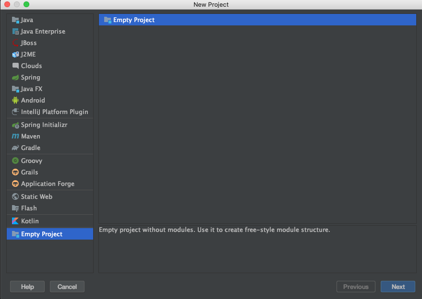
Task: Pick J2ME from the sidebar
Action: point(50,55)
